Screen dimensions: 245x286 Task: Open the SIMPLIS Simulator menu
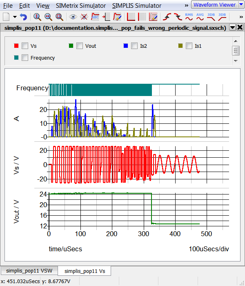coord(136,6)
